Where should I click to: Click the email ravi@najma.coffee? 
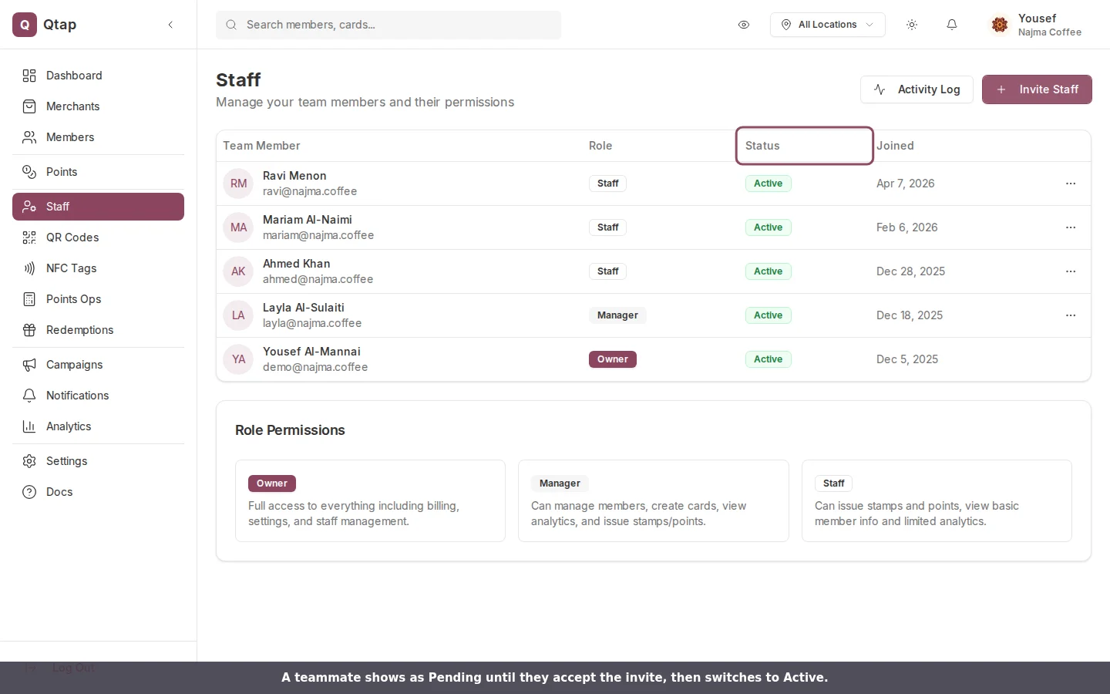click(310, 192)
